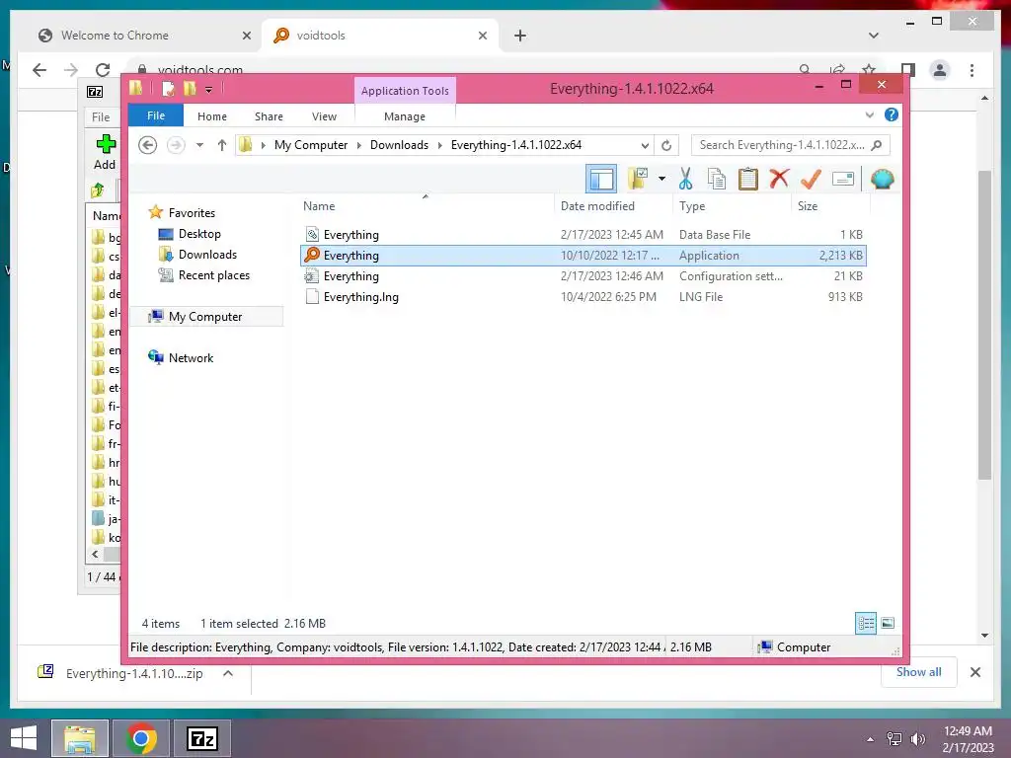Open download options arrow for Everything zip
This screenshot has height=758, width=1011.
point(228,673)
